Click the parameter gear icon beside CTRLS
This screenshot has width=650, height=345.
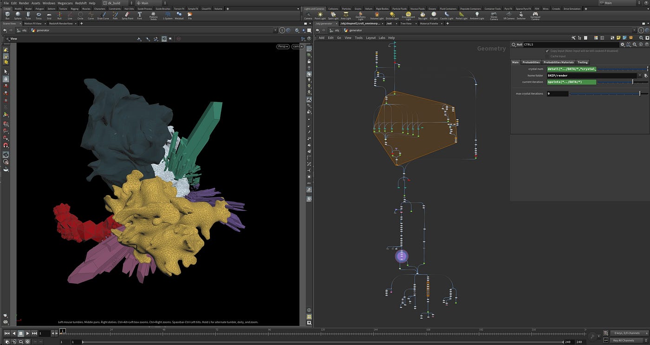point(623,45)
